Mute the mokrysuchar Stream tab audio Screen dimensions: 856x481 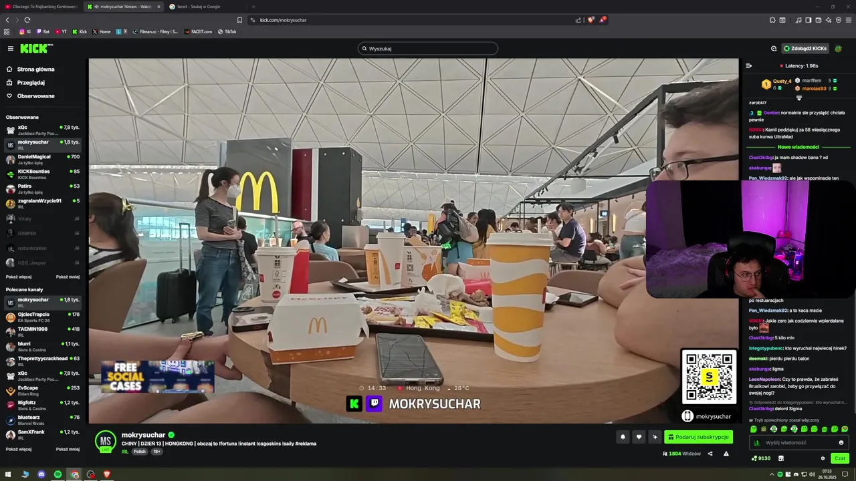(96, 7)
